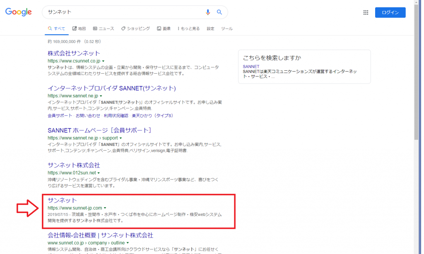Open SANNET ホームページ［会員サポート］ result
The image size is (424, 254).
(99, 130)
